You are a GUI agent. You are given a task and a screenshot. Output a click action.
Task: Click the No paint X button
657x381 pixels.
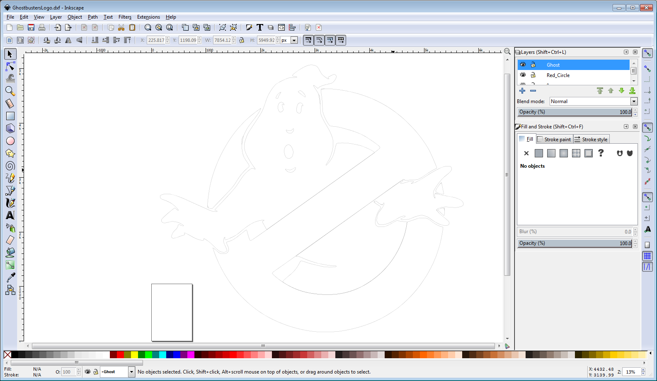point(526,153)
